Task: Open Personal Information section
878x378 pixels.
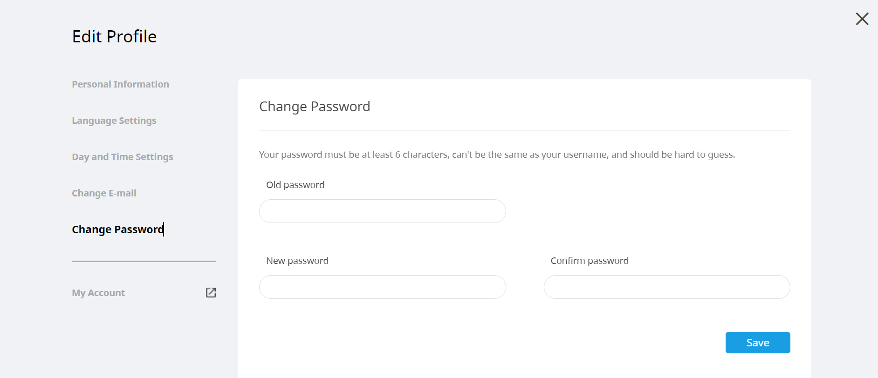Action: 120,84
